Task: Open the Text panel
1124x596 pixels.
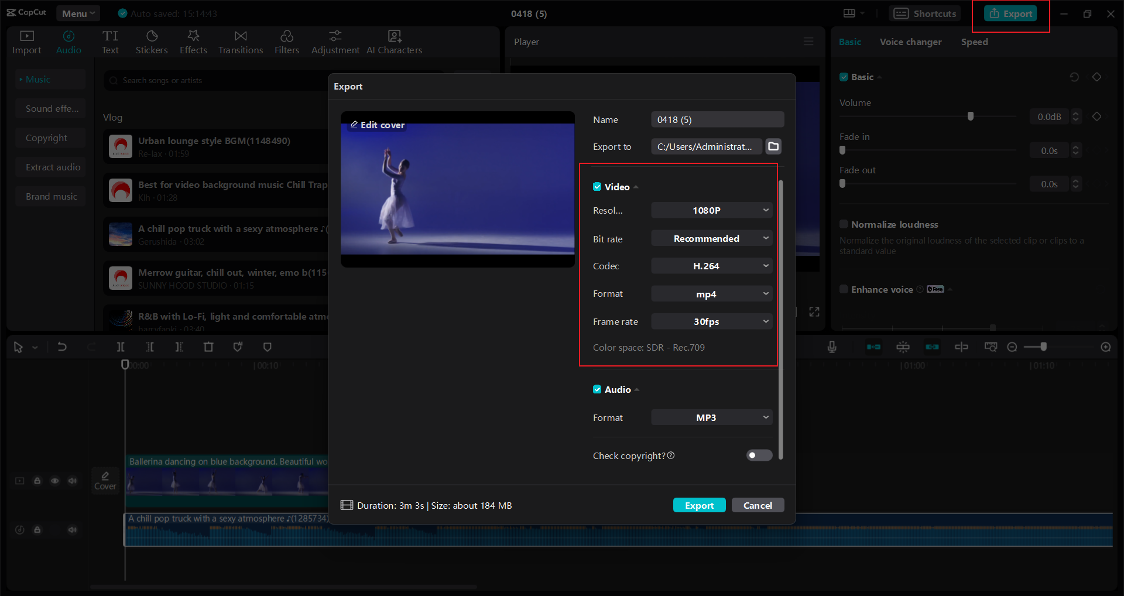Action: [110, 42]
